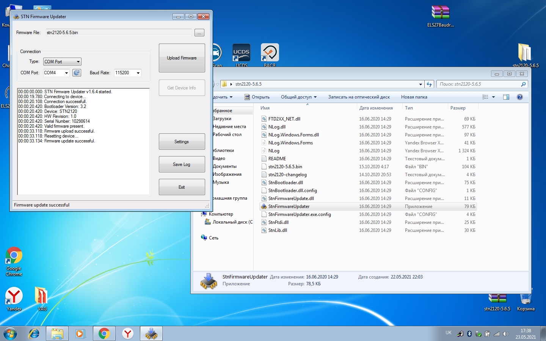Sort files by 'Размер' column header
The image size is (546, 341).
pos(458,108)
